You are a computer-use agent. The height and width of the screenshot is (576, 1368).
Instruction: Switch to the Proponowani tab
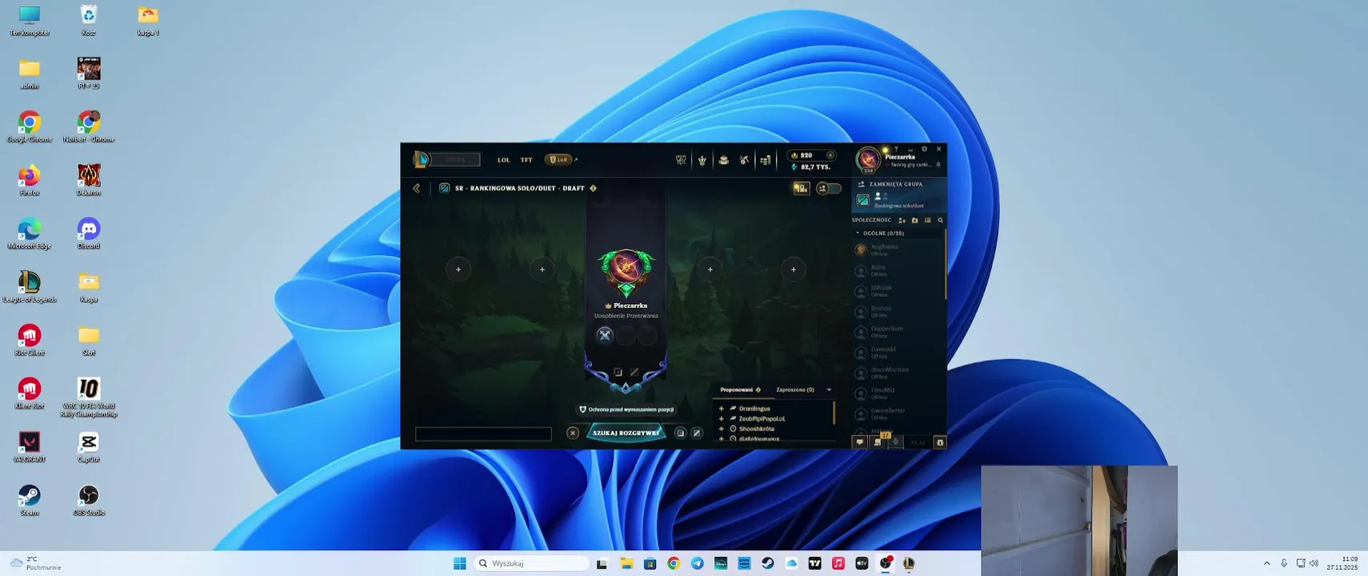(x=740, y=390)
